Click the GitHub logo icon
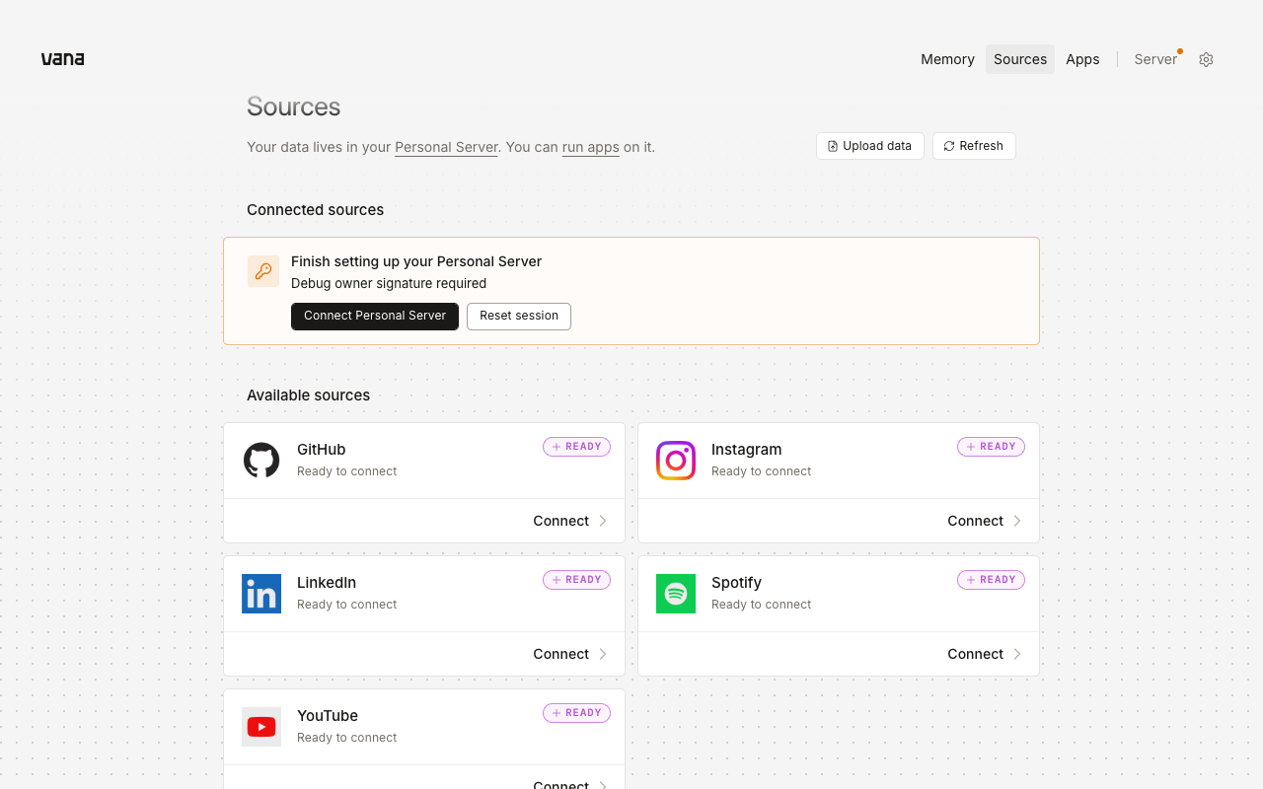This screenshot has height=789, width=1263. point(261,461)
